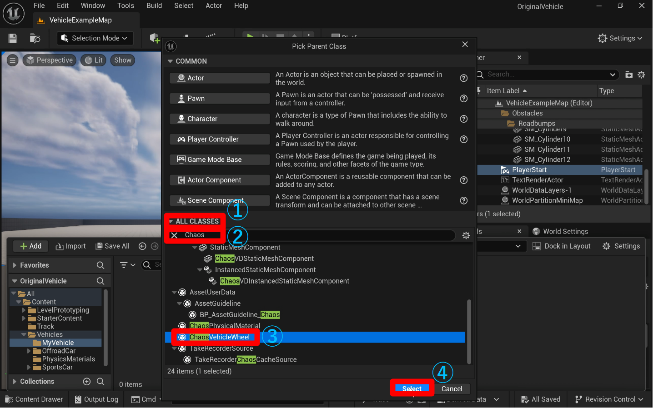Open content browse folder icon in toolbar

tap(35, 38)
